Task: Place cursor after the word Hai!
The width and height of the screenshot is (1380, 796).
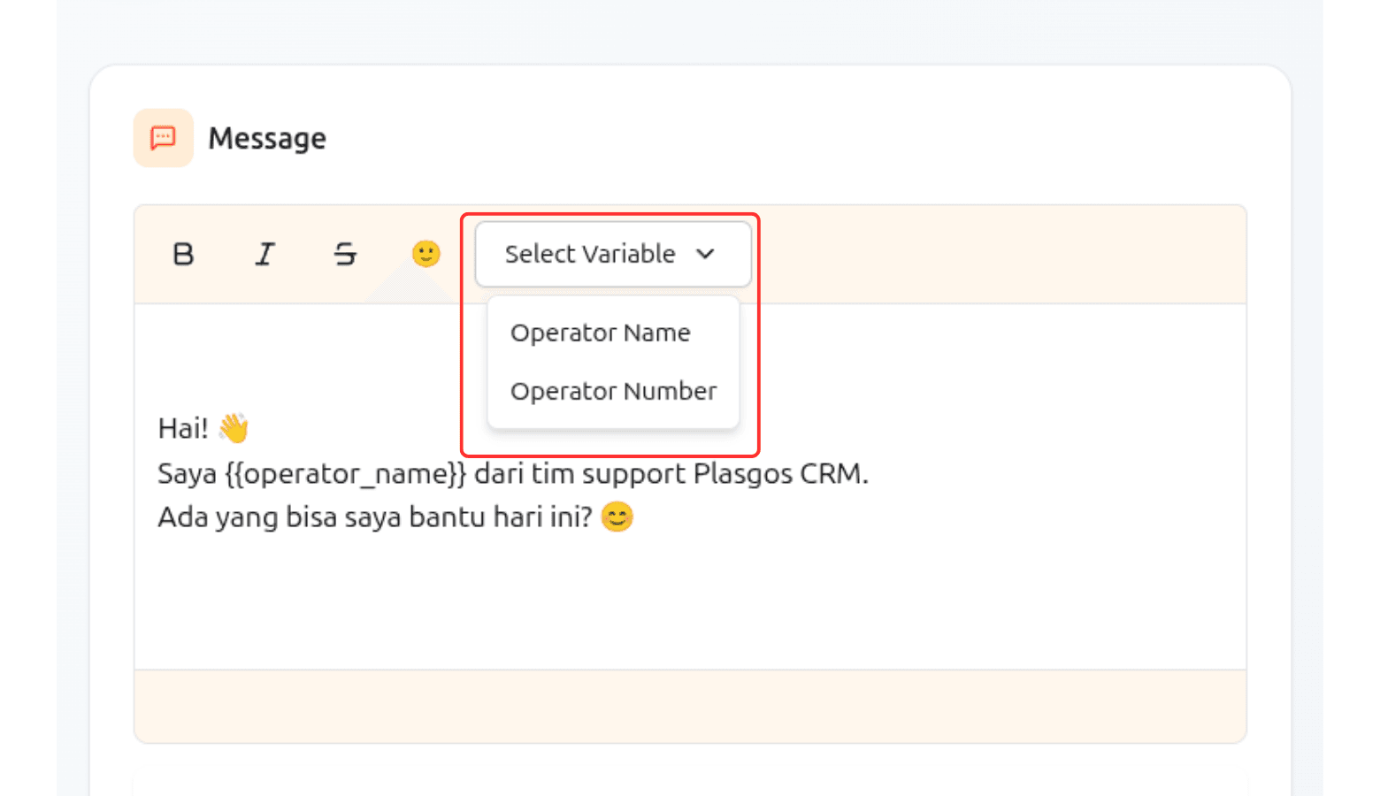Action: [209, 429]
